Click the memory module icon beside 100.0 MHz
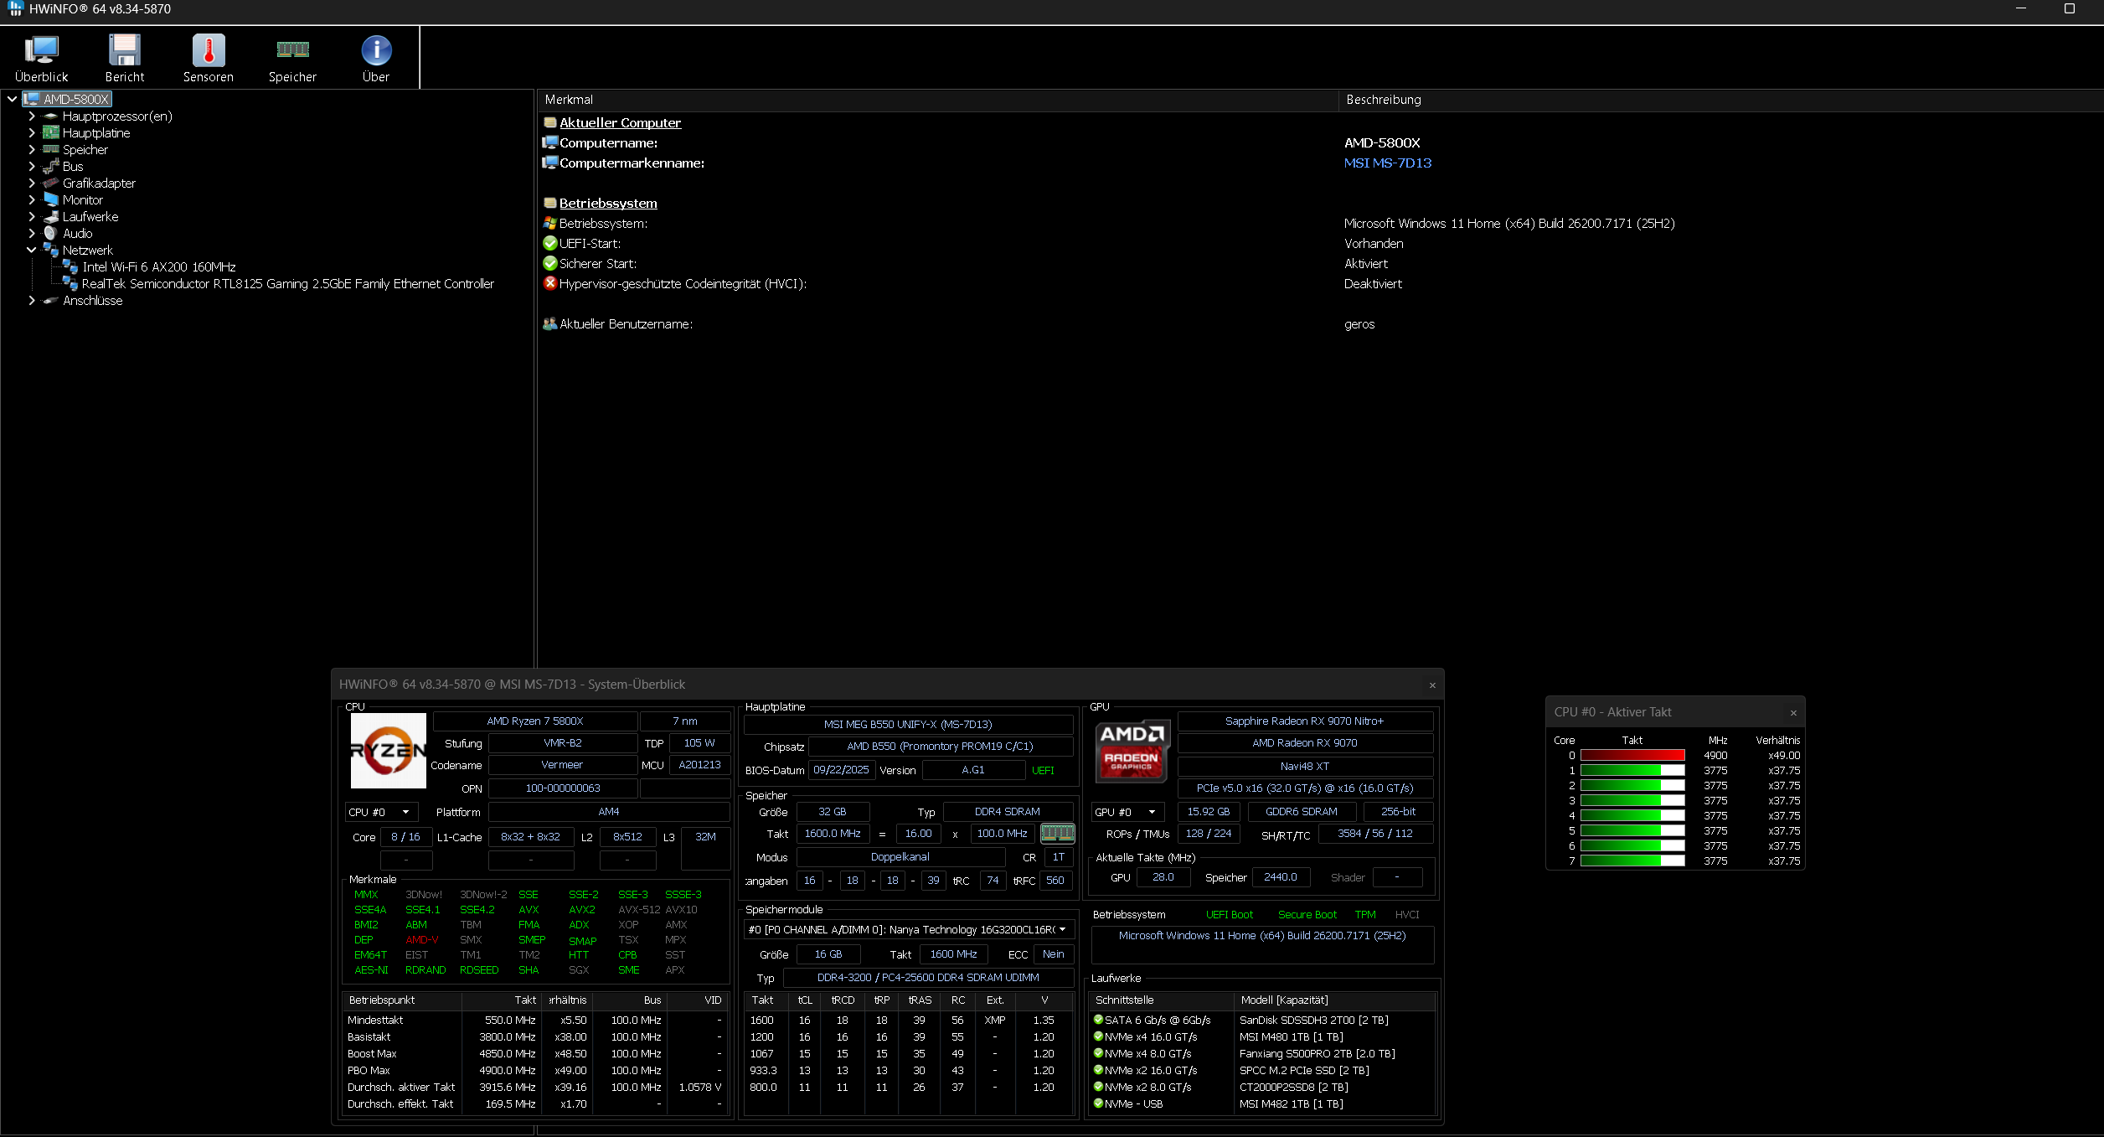Viewport: 2104px width, 1137px height. [x=1057, y=834]
